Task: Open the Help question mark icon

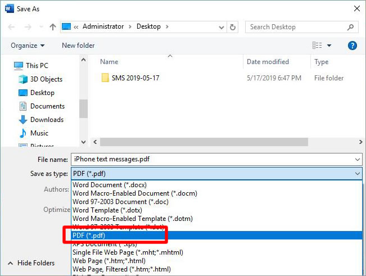Action: [353, 46]
